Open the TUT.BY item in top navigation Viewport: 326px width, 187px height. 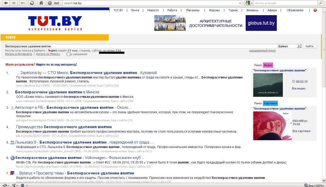coord(118,10)
